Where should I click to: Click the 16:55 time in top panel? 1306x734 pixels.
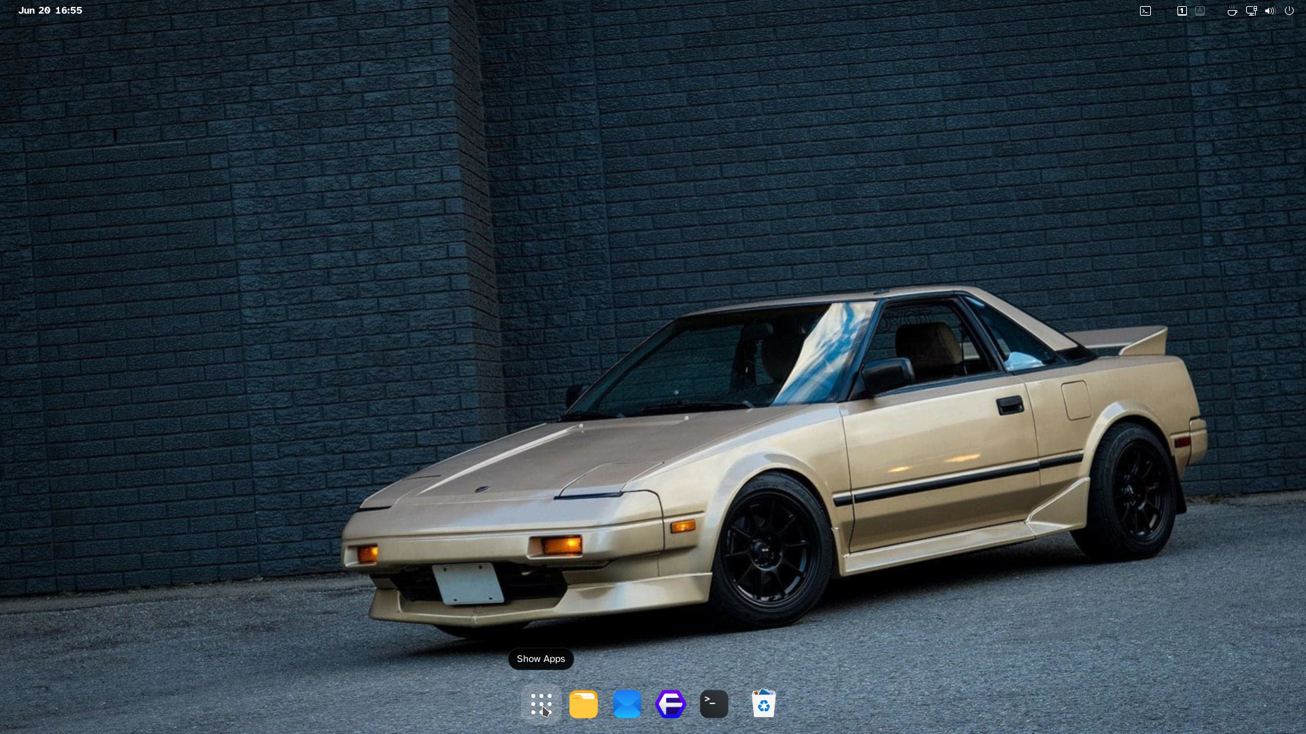coord(69,11)
